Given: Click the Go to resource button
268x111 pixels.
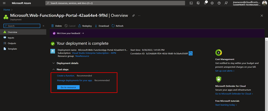Looking at the screenshot, I should (x=68, y=87).
